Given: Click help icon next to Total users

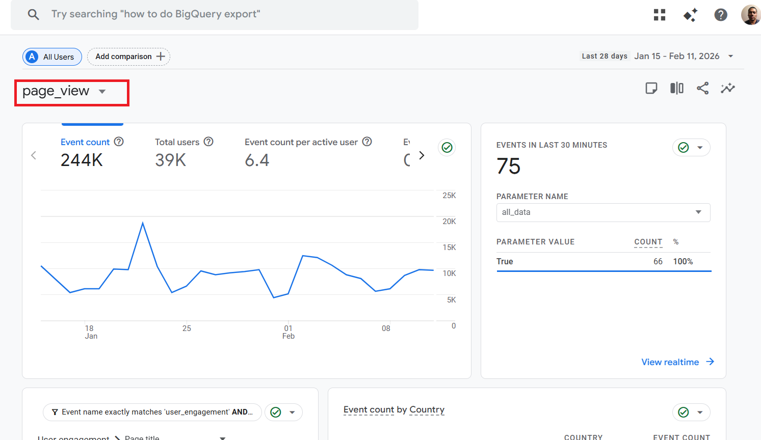Looking at the screenshot, I should tap(208, 142).
